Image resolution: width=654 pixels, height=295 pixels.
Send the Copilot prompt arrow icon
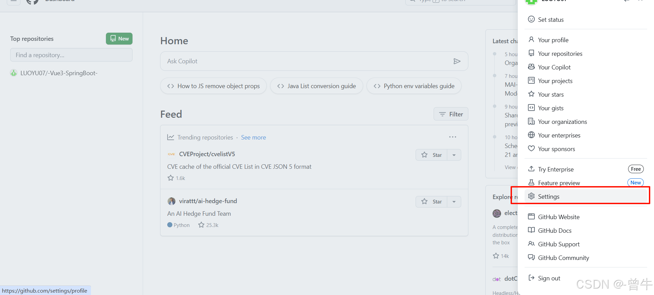[x=457, y=61]
